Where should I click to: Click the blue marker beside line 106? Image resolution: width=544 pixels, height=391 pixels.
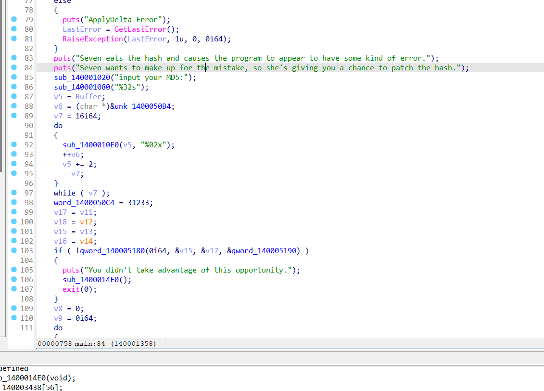(x=14, y=279)
